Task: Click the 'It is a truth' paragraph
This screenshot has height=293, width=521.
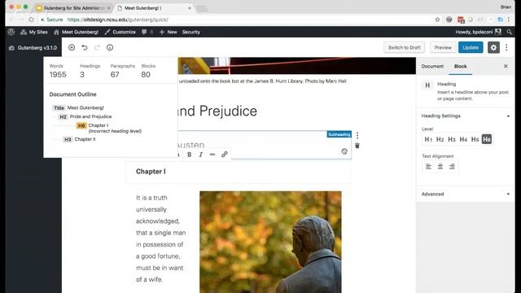Action: click(x=161, y=238)
